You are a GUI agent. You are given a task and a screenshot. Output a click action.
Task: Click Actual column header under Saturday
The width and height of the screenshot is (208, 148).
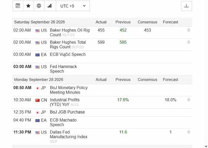coord(101,22)
